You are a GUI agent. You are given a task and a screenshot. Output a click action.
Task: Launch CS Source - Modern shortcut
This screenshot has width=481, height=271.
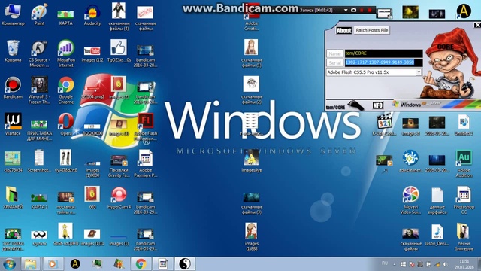(39, 53)
